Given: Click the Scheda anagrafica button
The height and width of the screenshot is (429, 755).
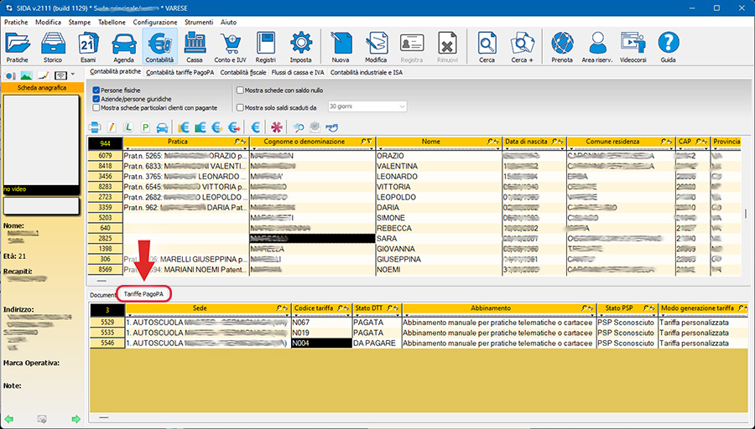Looking at the screenshot, I should coord(43,86).
